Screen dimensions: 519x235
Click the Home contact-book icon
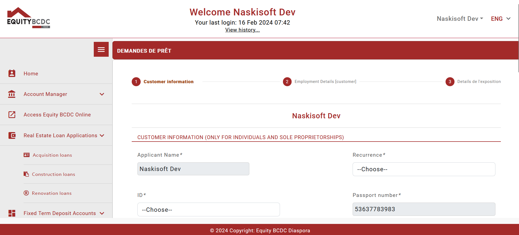click(12, 73)
